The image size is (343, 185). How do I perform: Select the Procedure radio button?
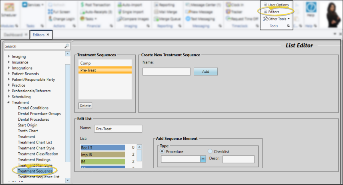[162, 151]
